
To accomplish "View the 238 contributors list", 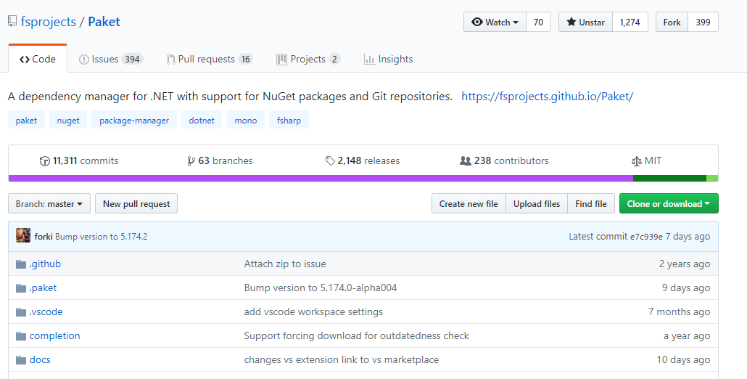I will (x=504, y=160).
